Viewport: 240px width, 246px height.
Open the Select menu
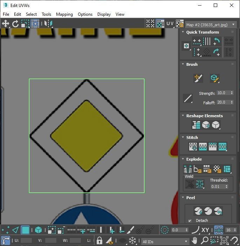point(31,14)
